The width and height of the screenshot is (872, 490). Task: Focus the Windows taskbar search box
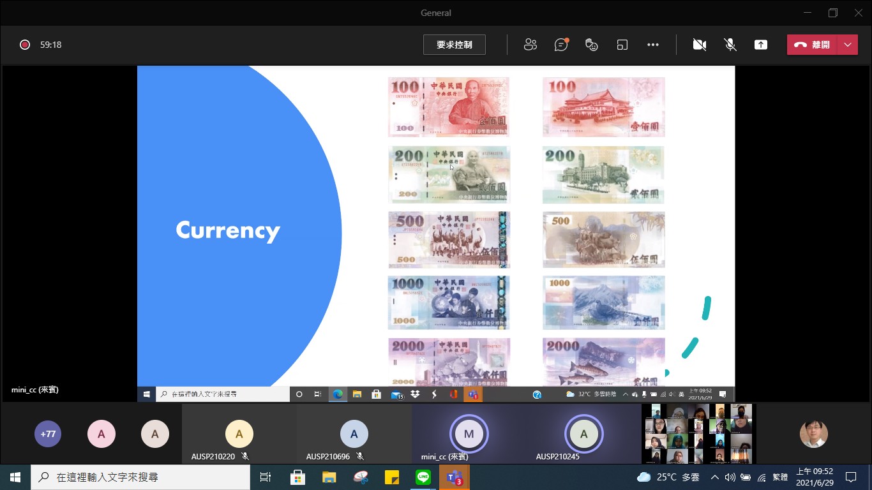tap(140, 477)
